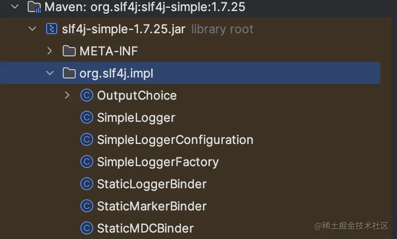Click the SimpleLoggerConfiguration class icon
Image resolution: width=397 pixels, height=239 pixels.
(x=86, y=140)
